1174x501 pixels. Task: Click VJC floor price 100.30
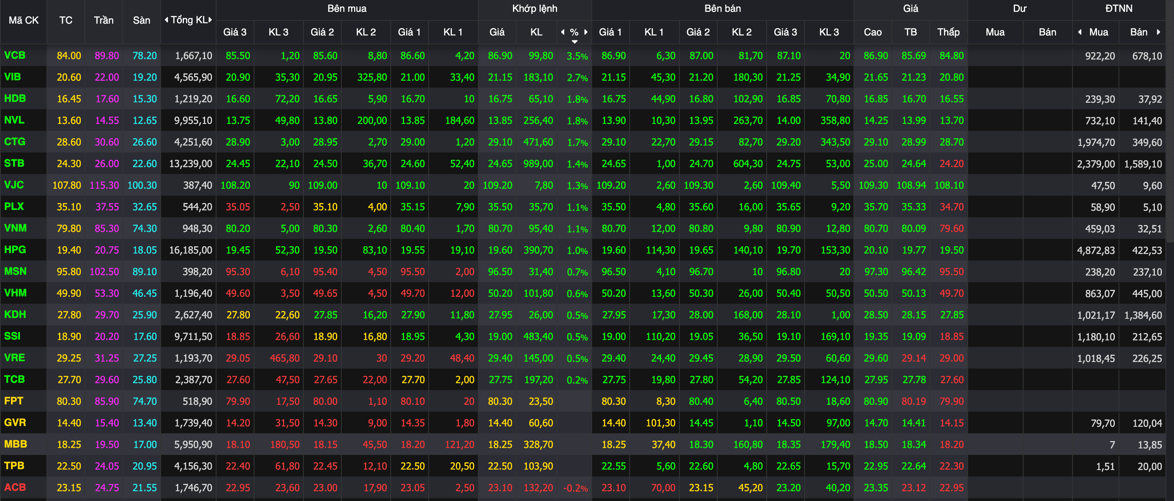click(x=142, y=185)
